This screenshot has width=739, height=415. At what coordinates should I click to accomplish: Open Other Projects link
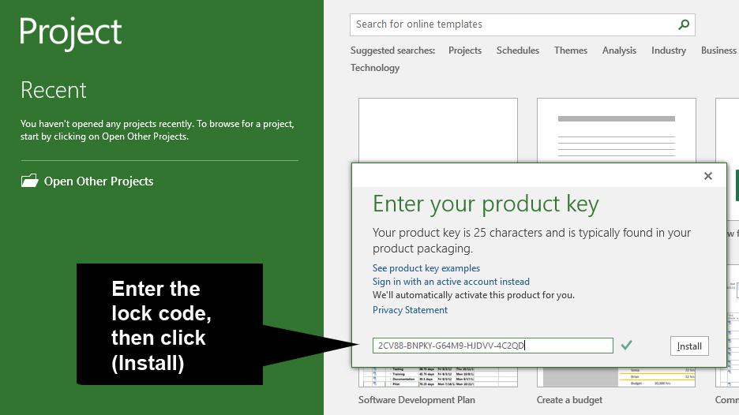point(99,181)
